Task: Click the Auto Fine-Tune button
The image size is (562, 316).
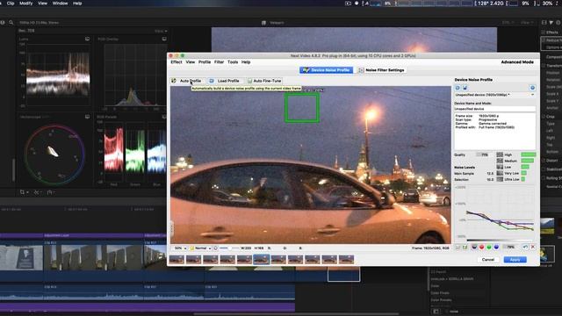Action: point(264,81)
